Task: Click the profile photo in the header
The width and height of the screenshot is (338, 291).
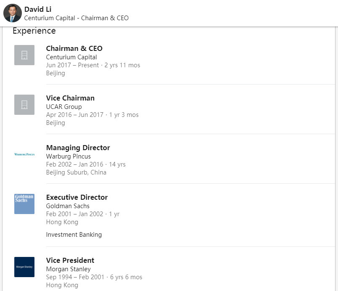Action: click(x=13, y=13)
